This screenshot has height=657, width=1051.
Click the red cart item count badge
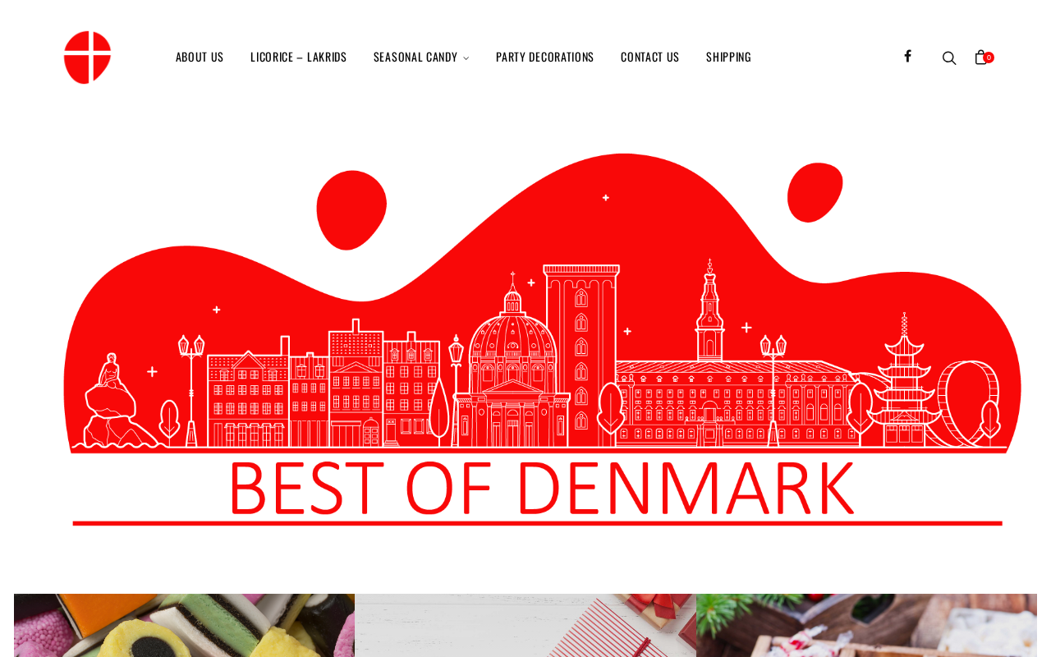click(x=989, y=57)
